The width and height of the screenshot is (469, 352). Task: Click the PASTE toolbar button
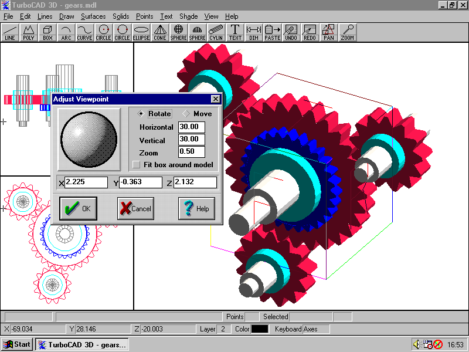(273, 32)
